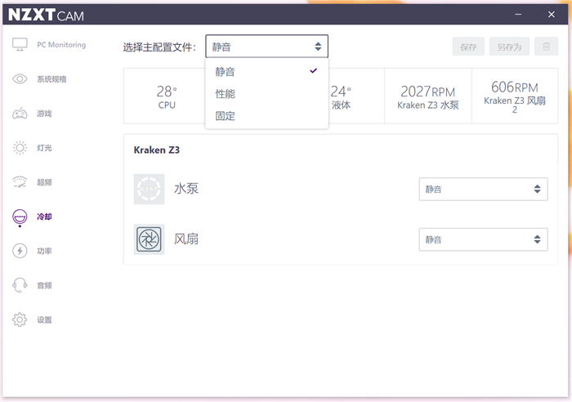
Task: Choose 固定 from the profile dropdown list
Action: pyautogui.click(x=266, y=116)
